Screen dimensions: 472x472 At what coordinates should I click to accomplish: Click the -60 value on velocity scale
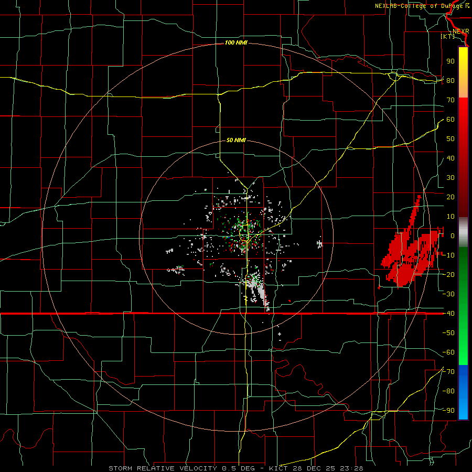point(448,352)
